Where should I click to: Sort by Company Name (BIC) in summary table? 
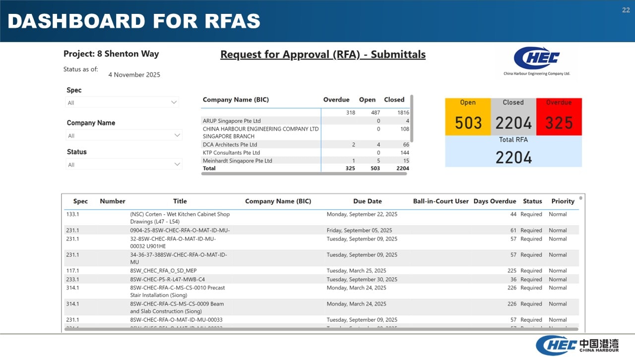click(236, 100)
